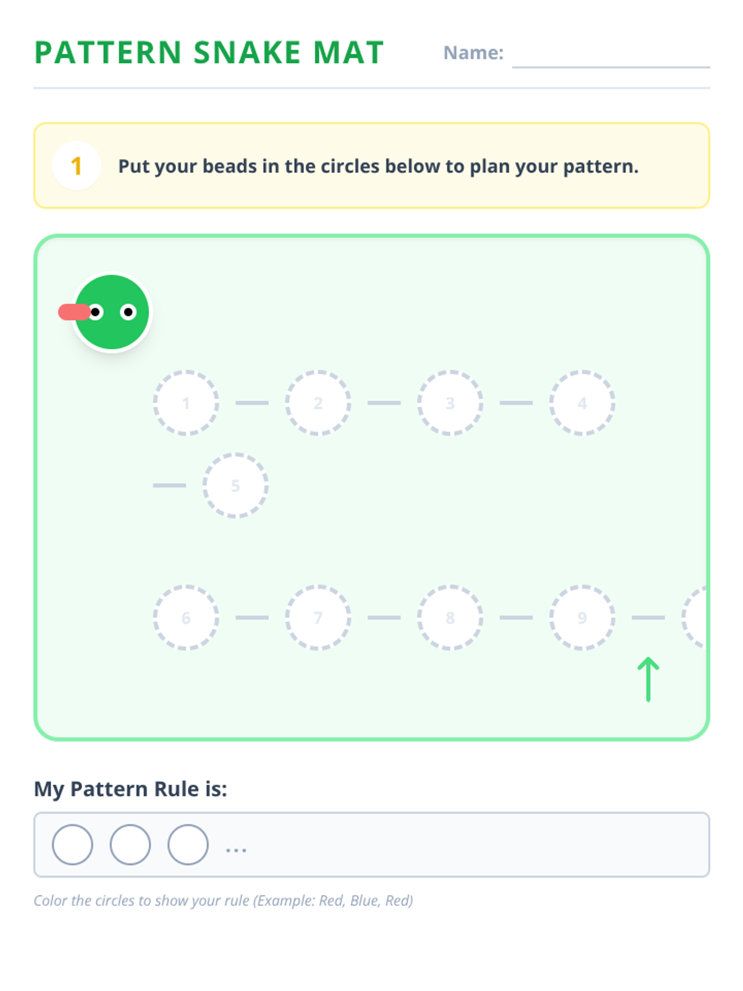Click the first pattern rule circle

pos(72,845)
